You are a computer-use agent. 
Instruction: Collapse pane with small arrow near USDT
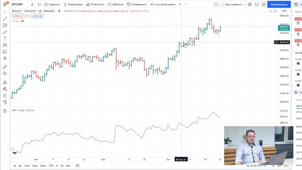click(270, 11)
